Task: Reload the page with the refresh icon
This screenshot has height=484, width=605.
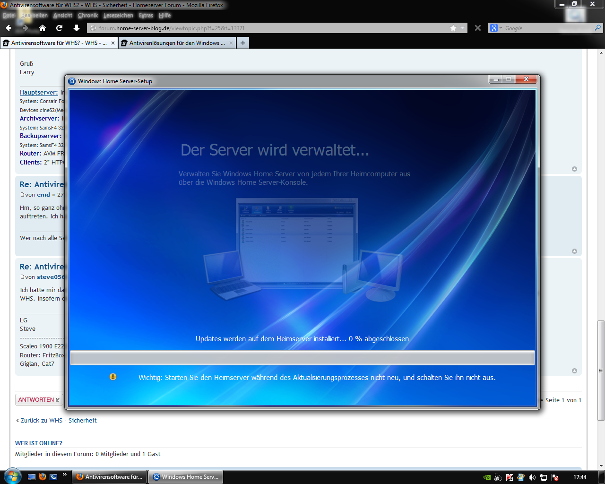Action: pos(59,28)
